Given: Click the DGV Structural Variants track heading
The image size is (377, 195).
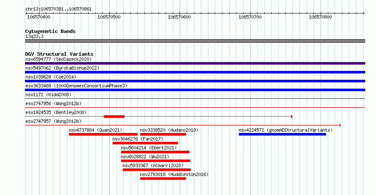Looking at the screenshot, I should [59, 54].
